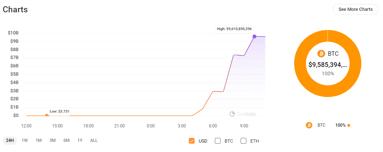This screenshot has width=383, height=152.
Task: Enable the BTC currency checkbox
Action: (x=218, y=141)
